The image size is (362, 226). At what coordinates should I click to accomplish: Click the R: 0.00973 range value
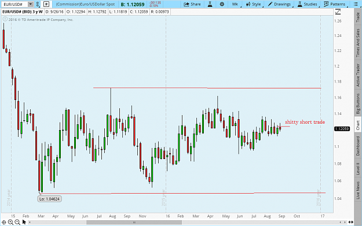click(160, 12)
